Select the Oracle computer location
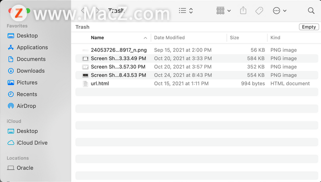The width and height of the screenshot is (321, 182). click(x=20, y=168)
